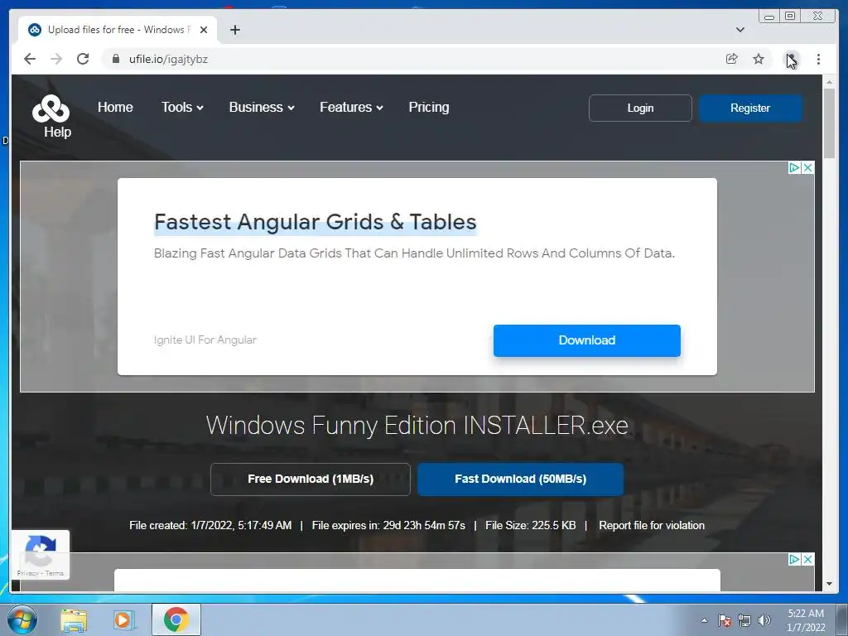848x636 pixels.
Task: Open Windows Explorer from taskbar
Action: coord(74,620)
